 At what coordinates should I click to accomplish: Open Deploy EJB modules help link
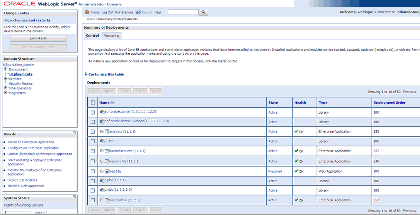coord(22,180)
